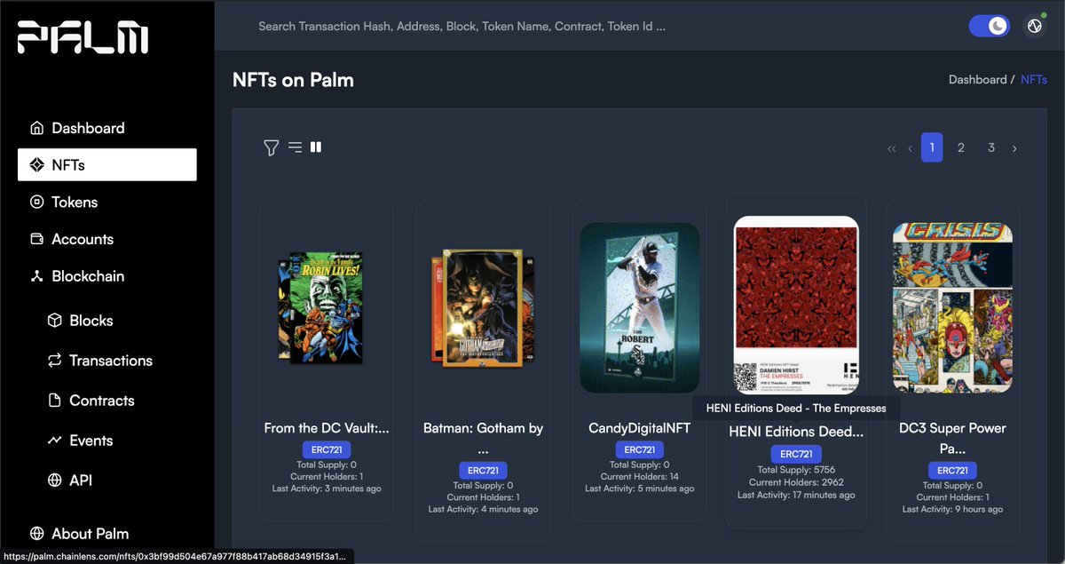The height and width of the screenshot is (564, 1065).
Task: Switch to grid view icon
Action: coord(316,147)
